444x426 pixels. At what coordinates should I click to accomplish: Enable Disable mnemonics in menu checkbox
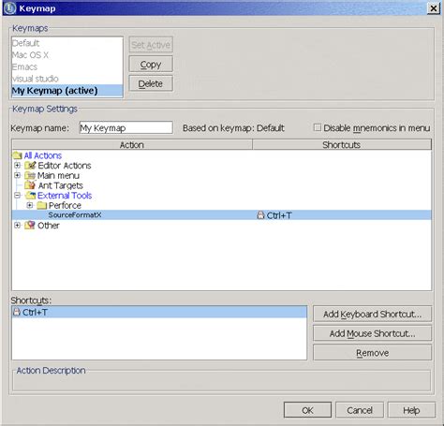click(318, 127)
